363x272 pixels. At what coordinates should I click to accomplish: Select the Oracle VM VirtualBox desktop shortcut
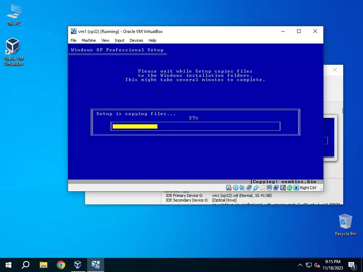coord(13,52)
